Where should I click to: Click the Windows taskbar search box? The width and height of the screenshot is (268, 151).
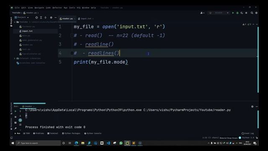click(x=38, y=143)
